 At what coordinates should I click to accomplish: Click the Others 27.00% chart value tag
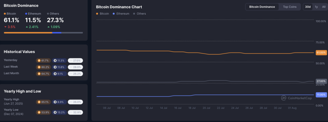321,81
